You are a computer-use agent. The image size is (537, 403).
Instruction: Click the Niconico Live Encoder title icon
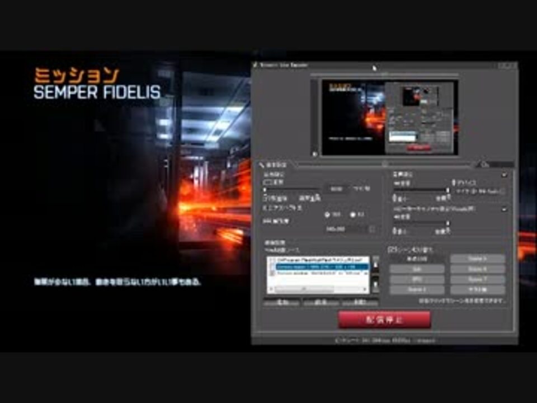click(255, 65)
